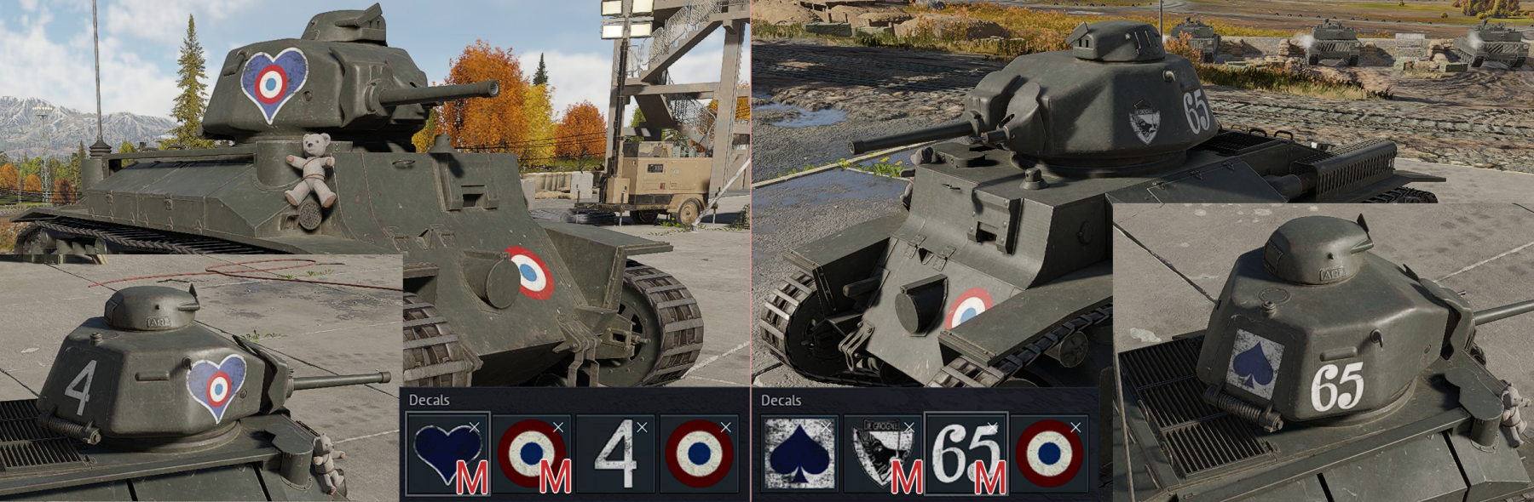Select the roundel slot in right Decals panel
The height and width of the screenshot is (502, 1534).
tap(1049, 454)
